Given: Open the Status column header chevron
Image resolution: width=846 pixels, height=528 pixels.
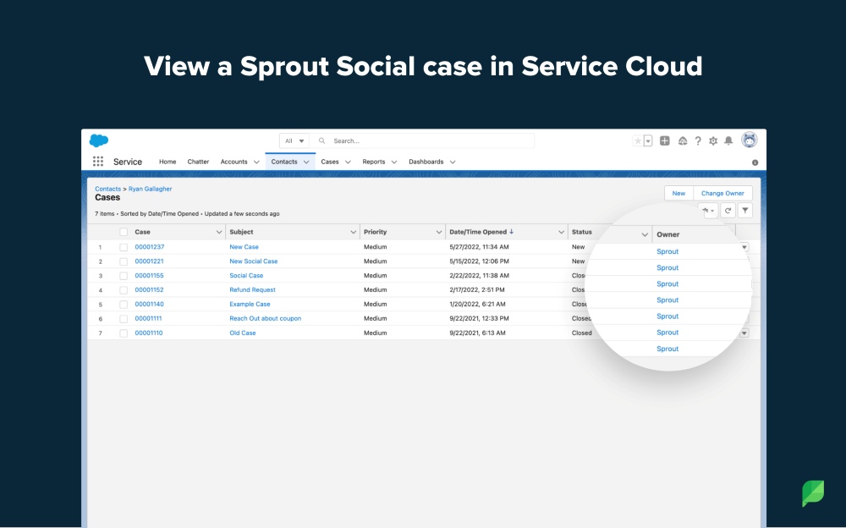Looking at the screenshot, I should tap(645, 234).
